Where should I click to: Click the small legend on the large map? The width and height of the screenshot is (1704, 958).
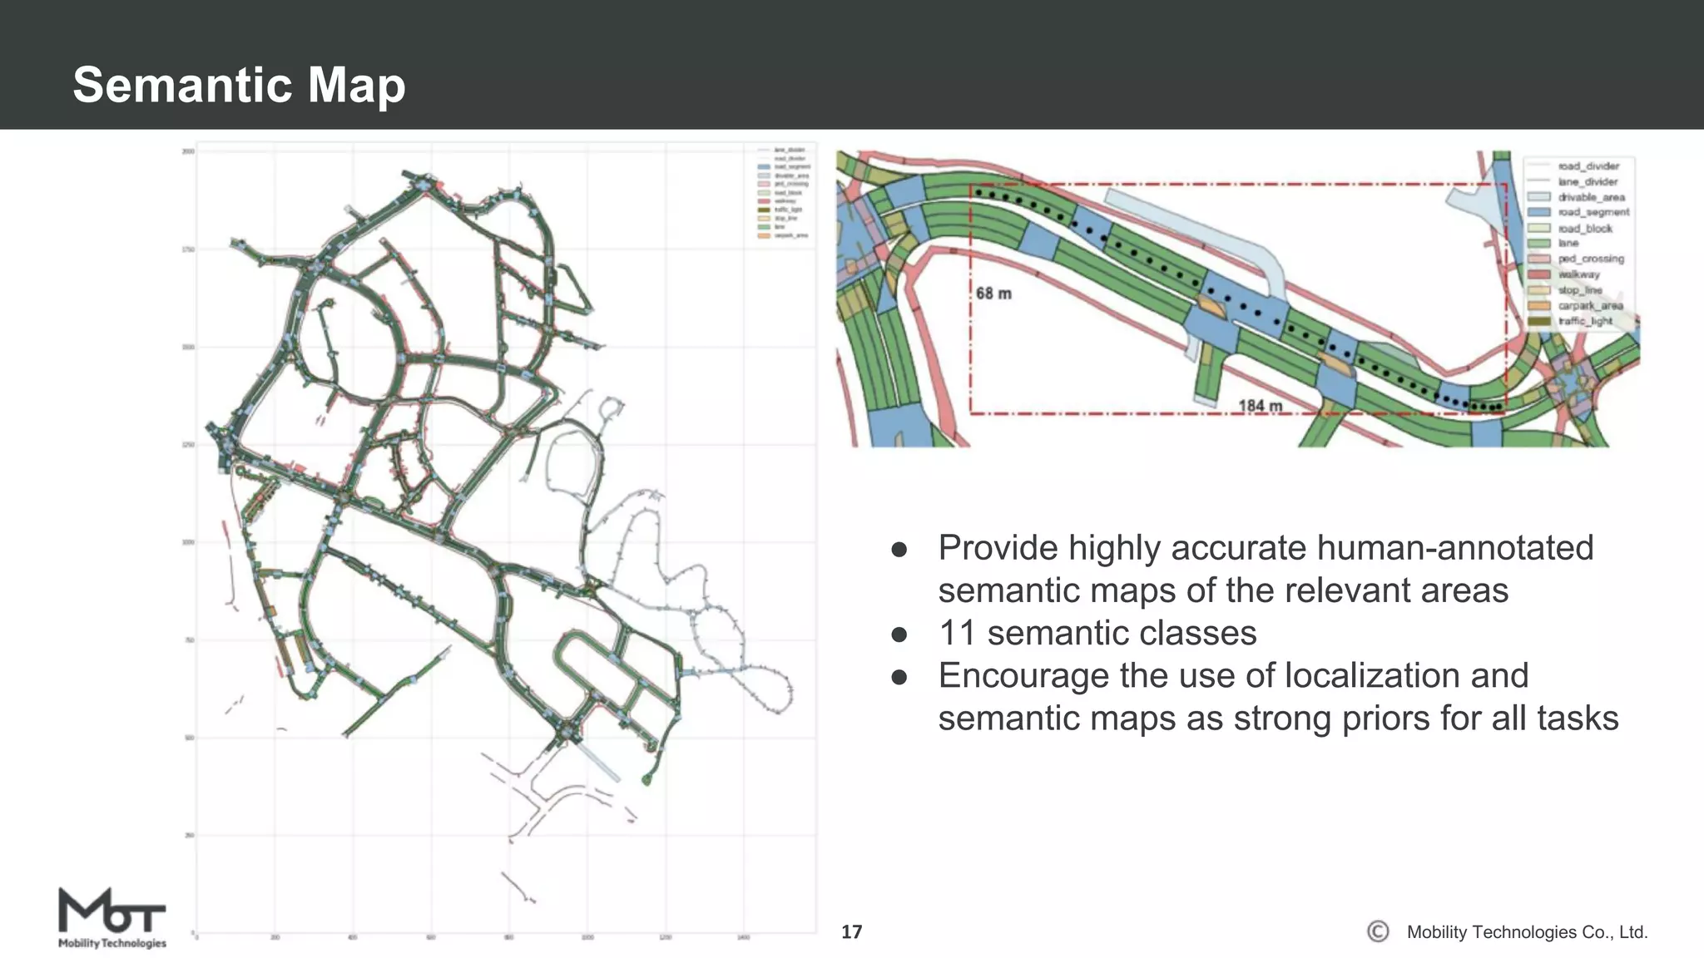pos(782,193)
